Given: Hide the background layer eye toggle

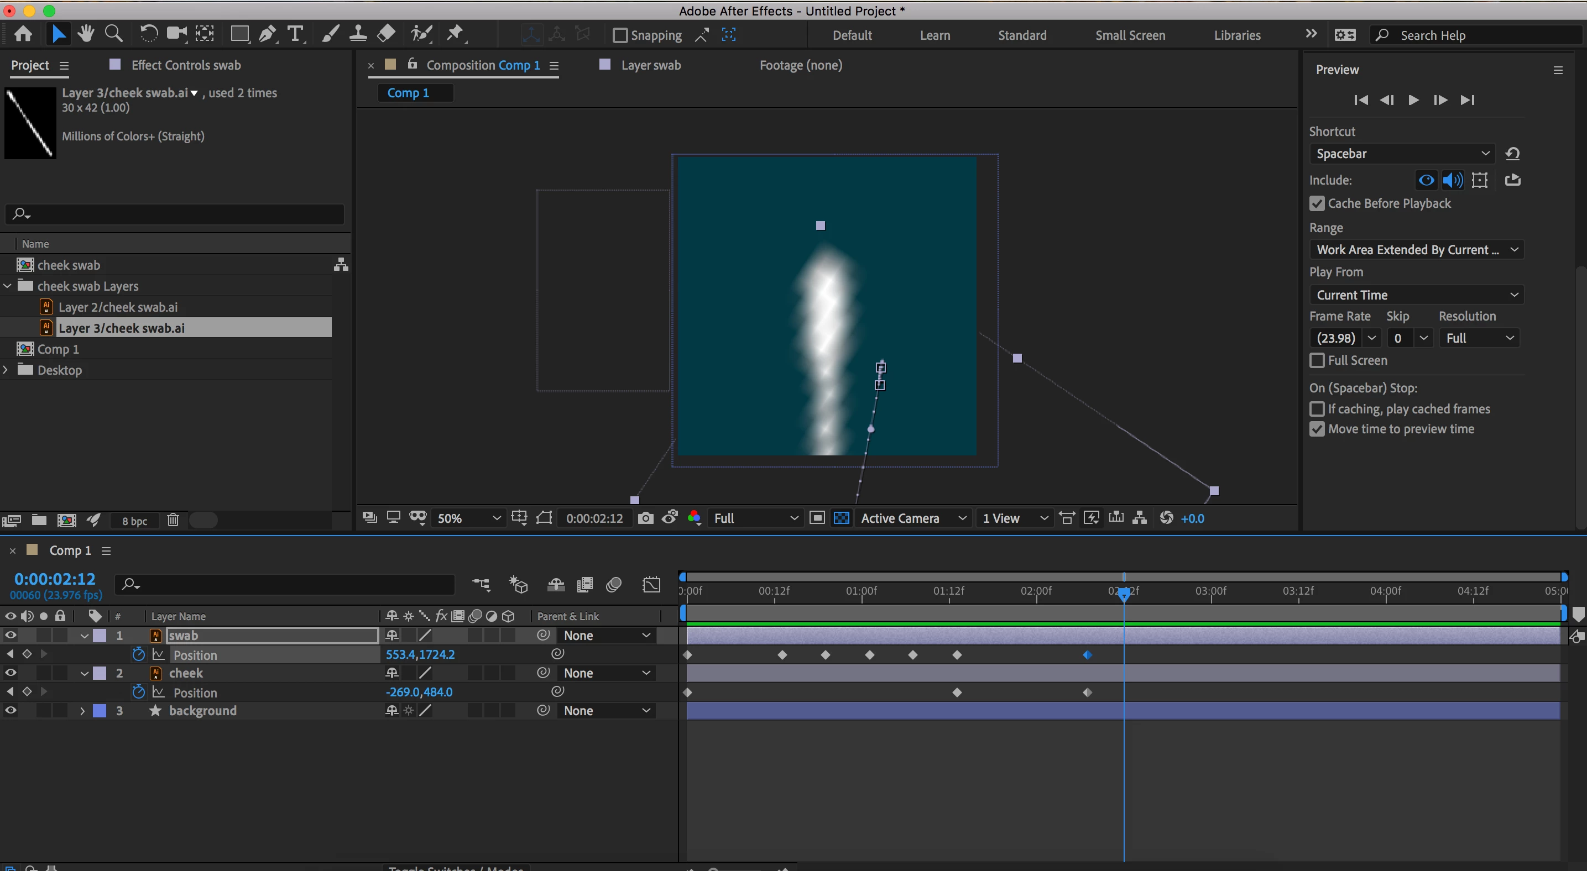Looking at the screenshot, I should point(11,710).
